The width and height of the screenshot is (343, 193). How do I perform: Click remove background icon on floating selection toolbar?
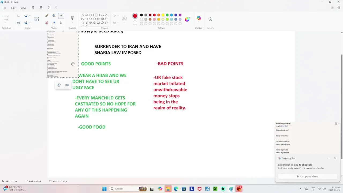[67, 85]
